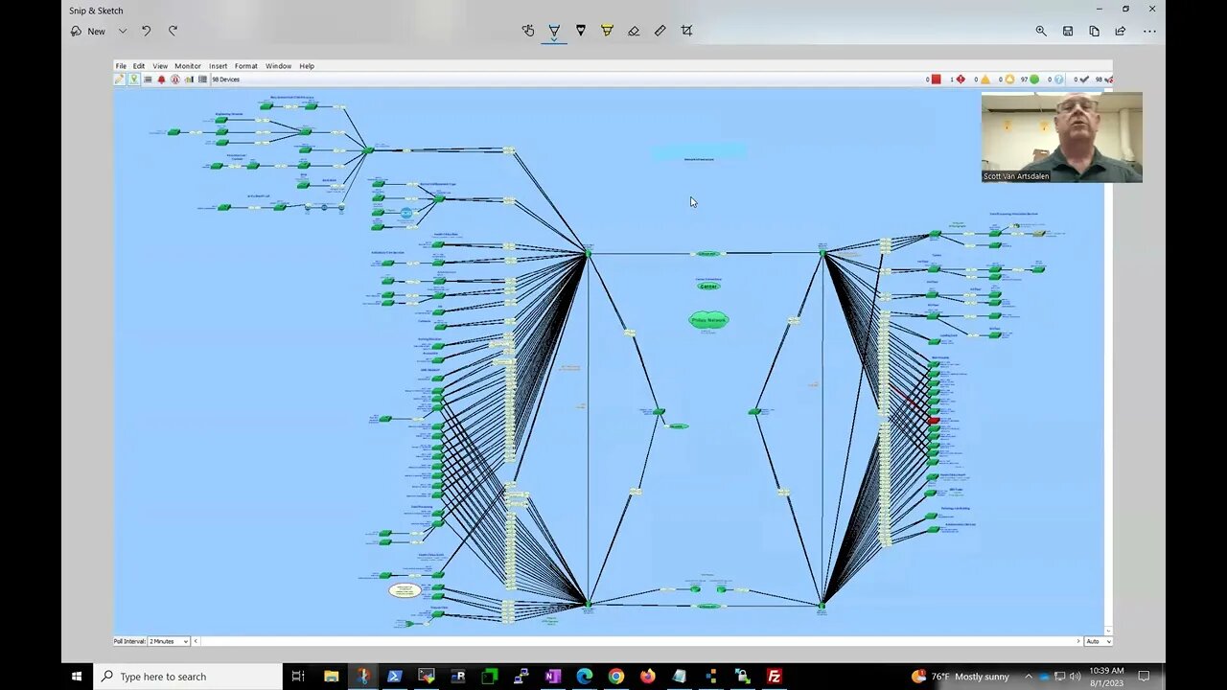Click the taskbar search box
1227x690 pixels.
pos(188,676)
